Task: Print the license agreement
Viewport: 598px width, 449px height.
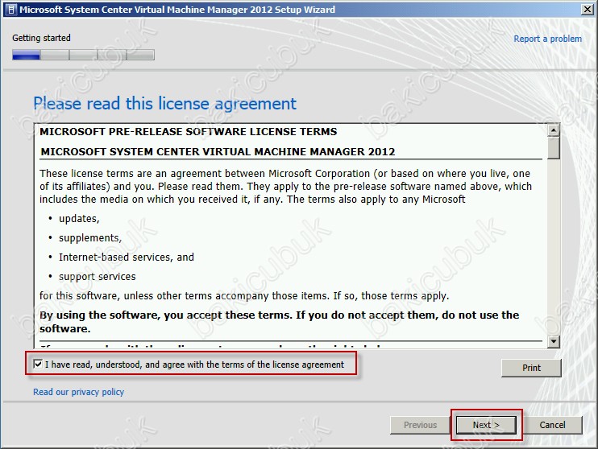Action: 531,368
